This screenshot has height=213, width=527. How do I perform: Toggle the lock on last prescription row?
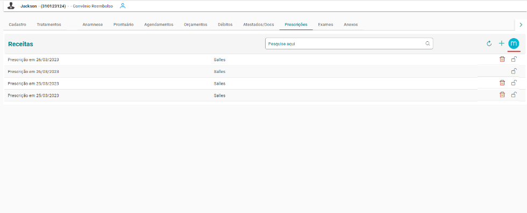tap(514, 95)
